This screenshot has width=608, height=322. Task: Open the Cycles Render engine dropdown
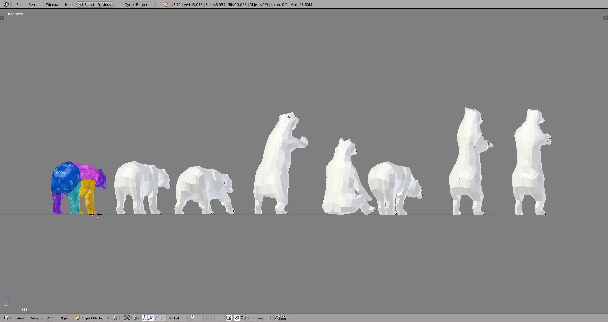140,5
